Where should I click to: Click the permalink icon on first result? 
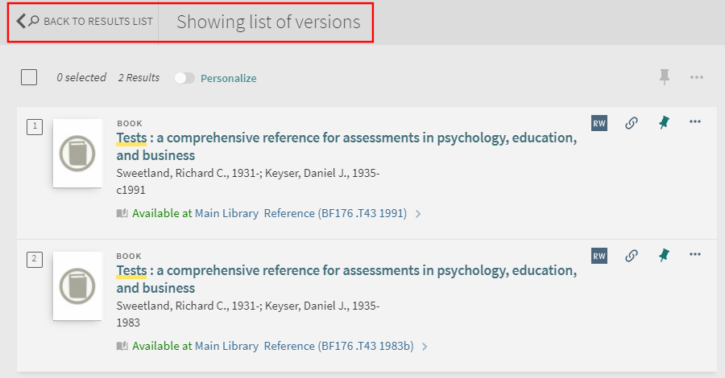632,123
